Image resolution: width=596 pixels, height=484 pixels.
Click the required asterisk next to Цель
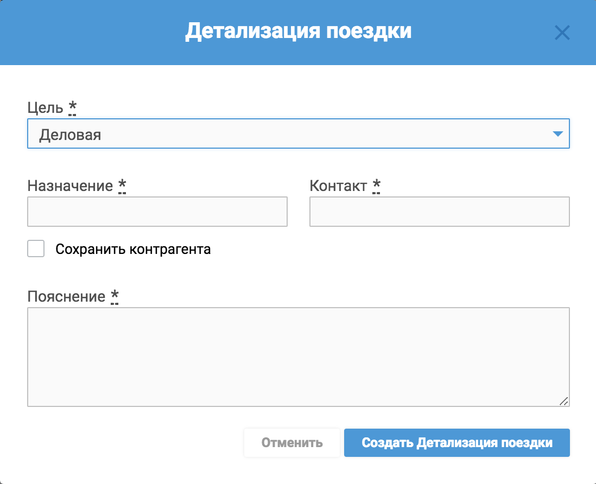[72, 107]
